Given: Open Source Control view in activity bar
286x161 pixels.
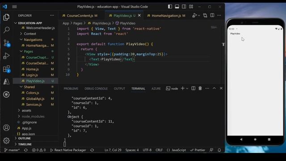Looking at the screenshot, I should 7,43.
